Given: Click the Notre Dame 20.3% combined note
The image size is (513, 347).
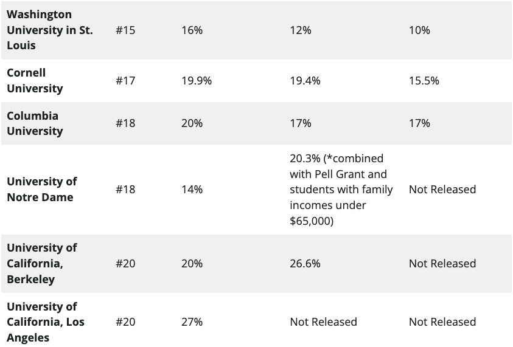Looking at the screenshot, I should point(341,190).
